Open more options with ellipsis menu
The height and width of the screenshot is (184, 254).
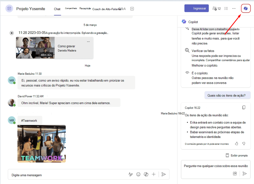[234, 9]
